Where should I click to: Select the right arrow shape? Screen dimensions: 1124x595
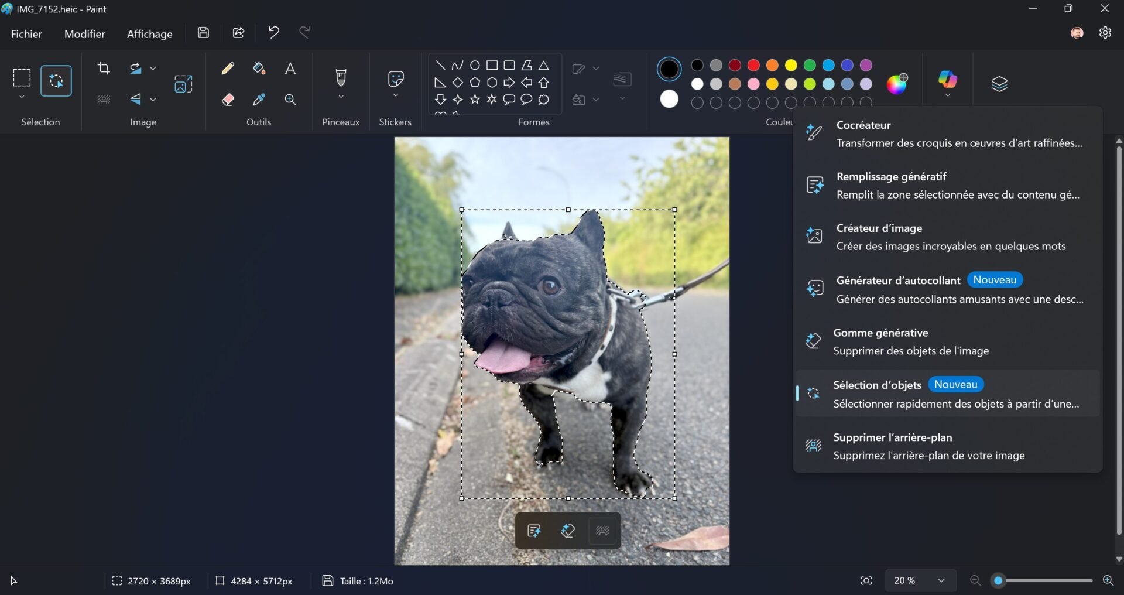[x=509, y=83]
